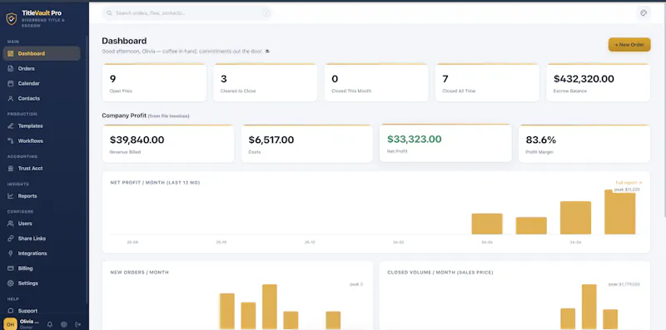Viewport: 666px width, 330px height.
Task: Open the Dashboard page icon in sidebar
Action: [x=11, y=53]
